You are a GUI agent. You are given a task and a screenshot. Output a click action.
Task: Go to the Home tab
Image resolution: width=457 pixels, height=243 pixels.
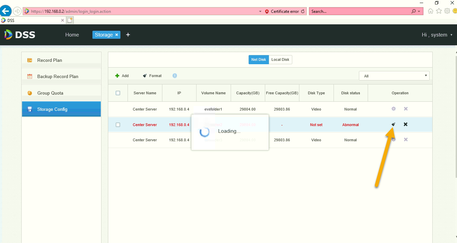point(72,34)
